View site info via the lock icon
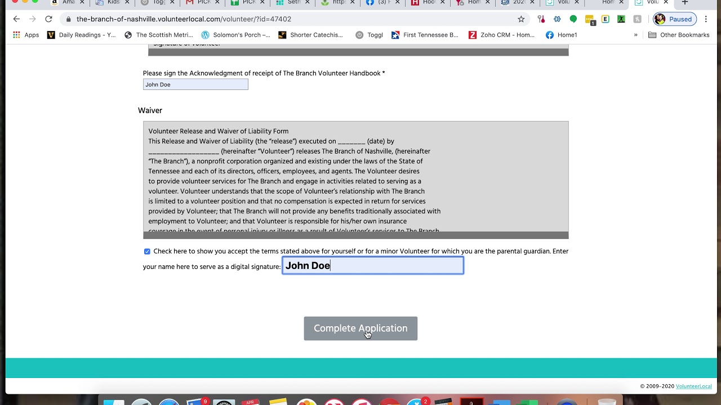Viewport: 721px width, 405px height. pos(68,19)
